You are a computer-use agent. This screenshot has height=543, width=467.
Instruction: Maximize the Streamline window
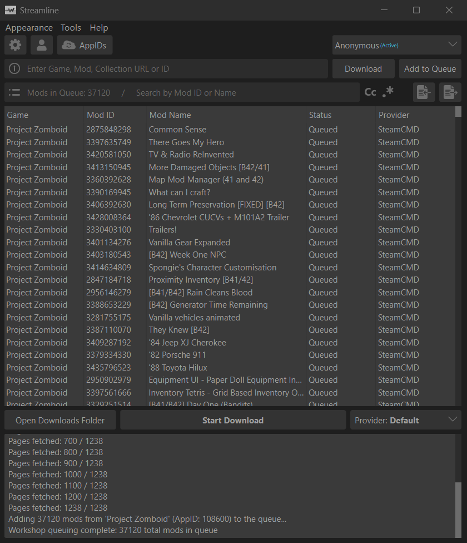coord(416,10)
